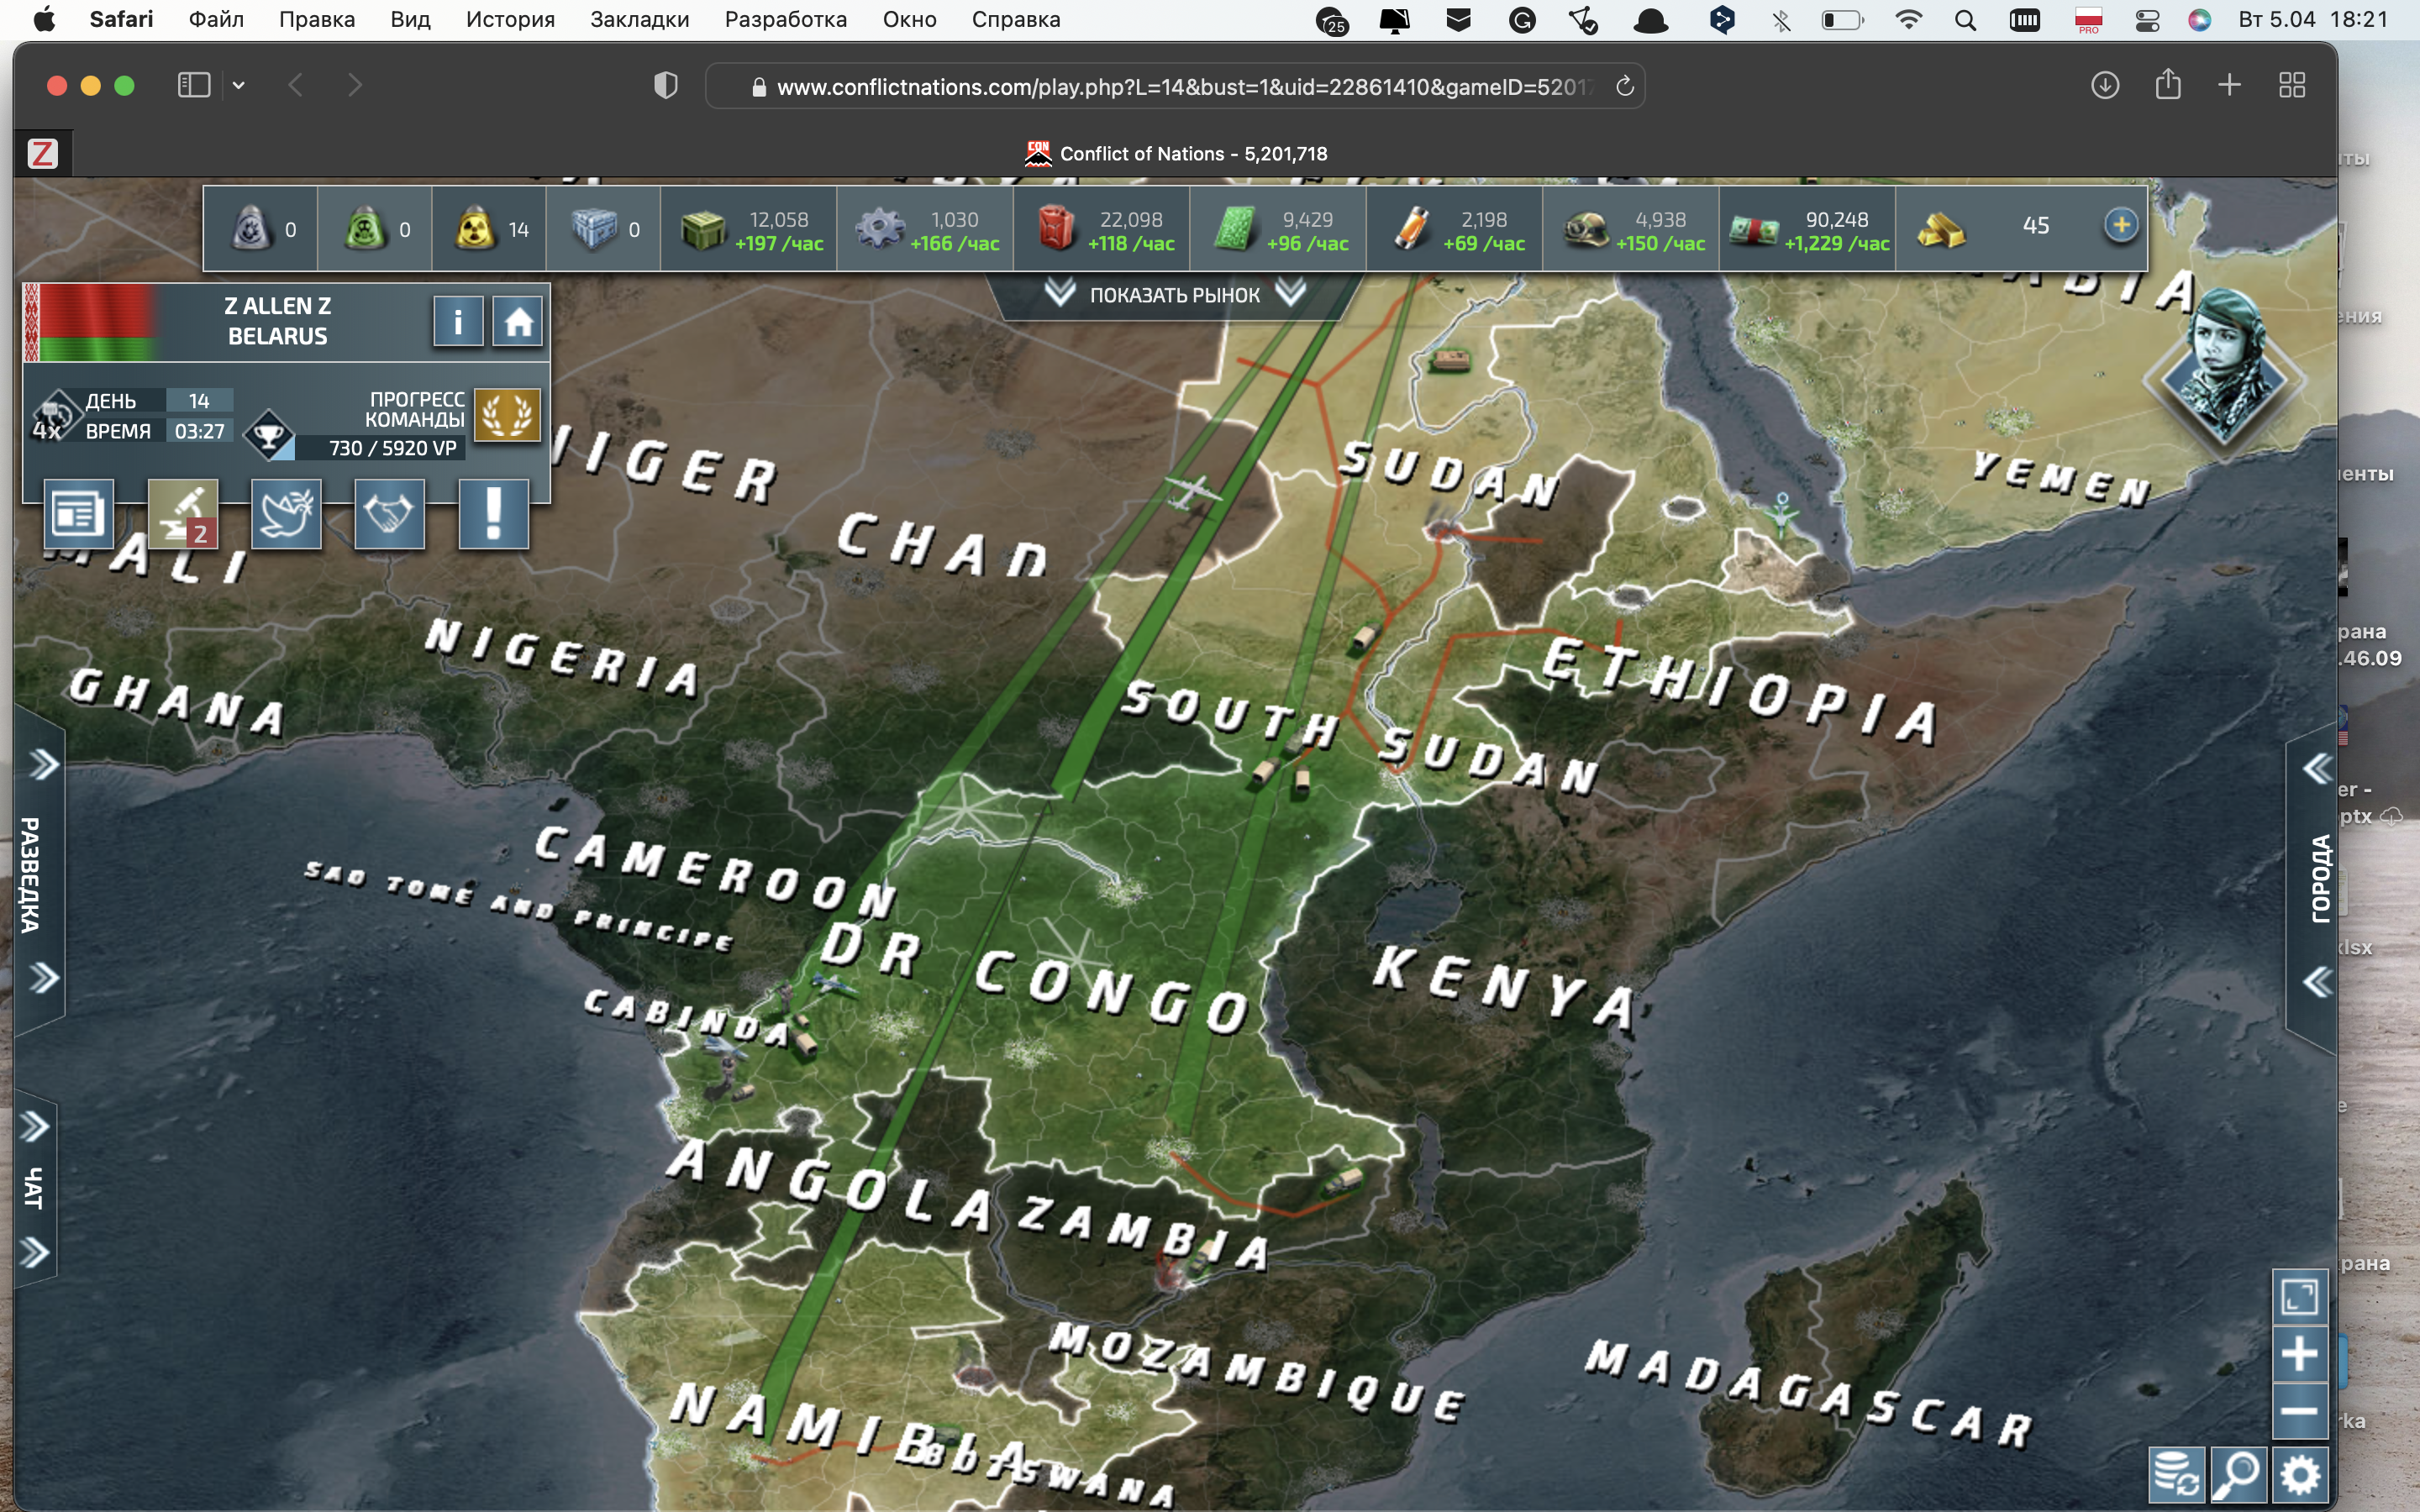This screenshot has height=1512, width=2420.
Task: Add gold with plus button
Action: click(2120, 225)
